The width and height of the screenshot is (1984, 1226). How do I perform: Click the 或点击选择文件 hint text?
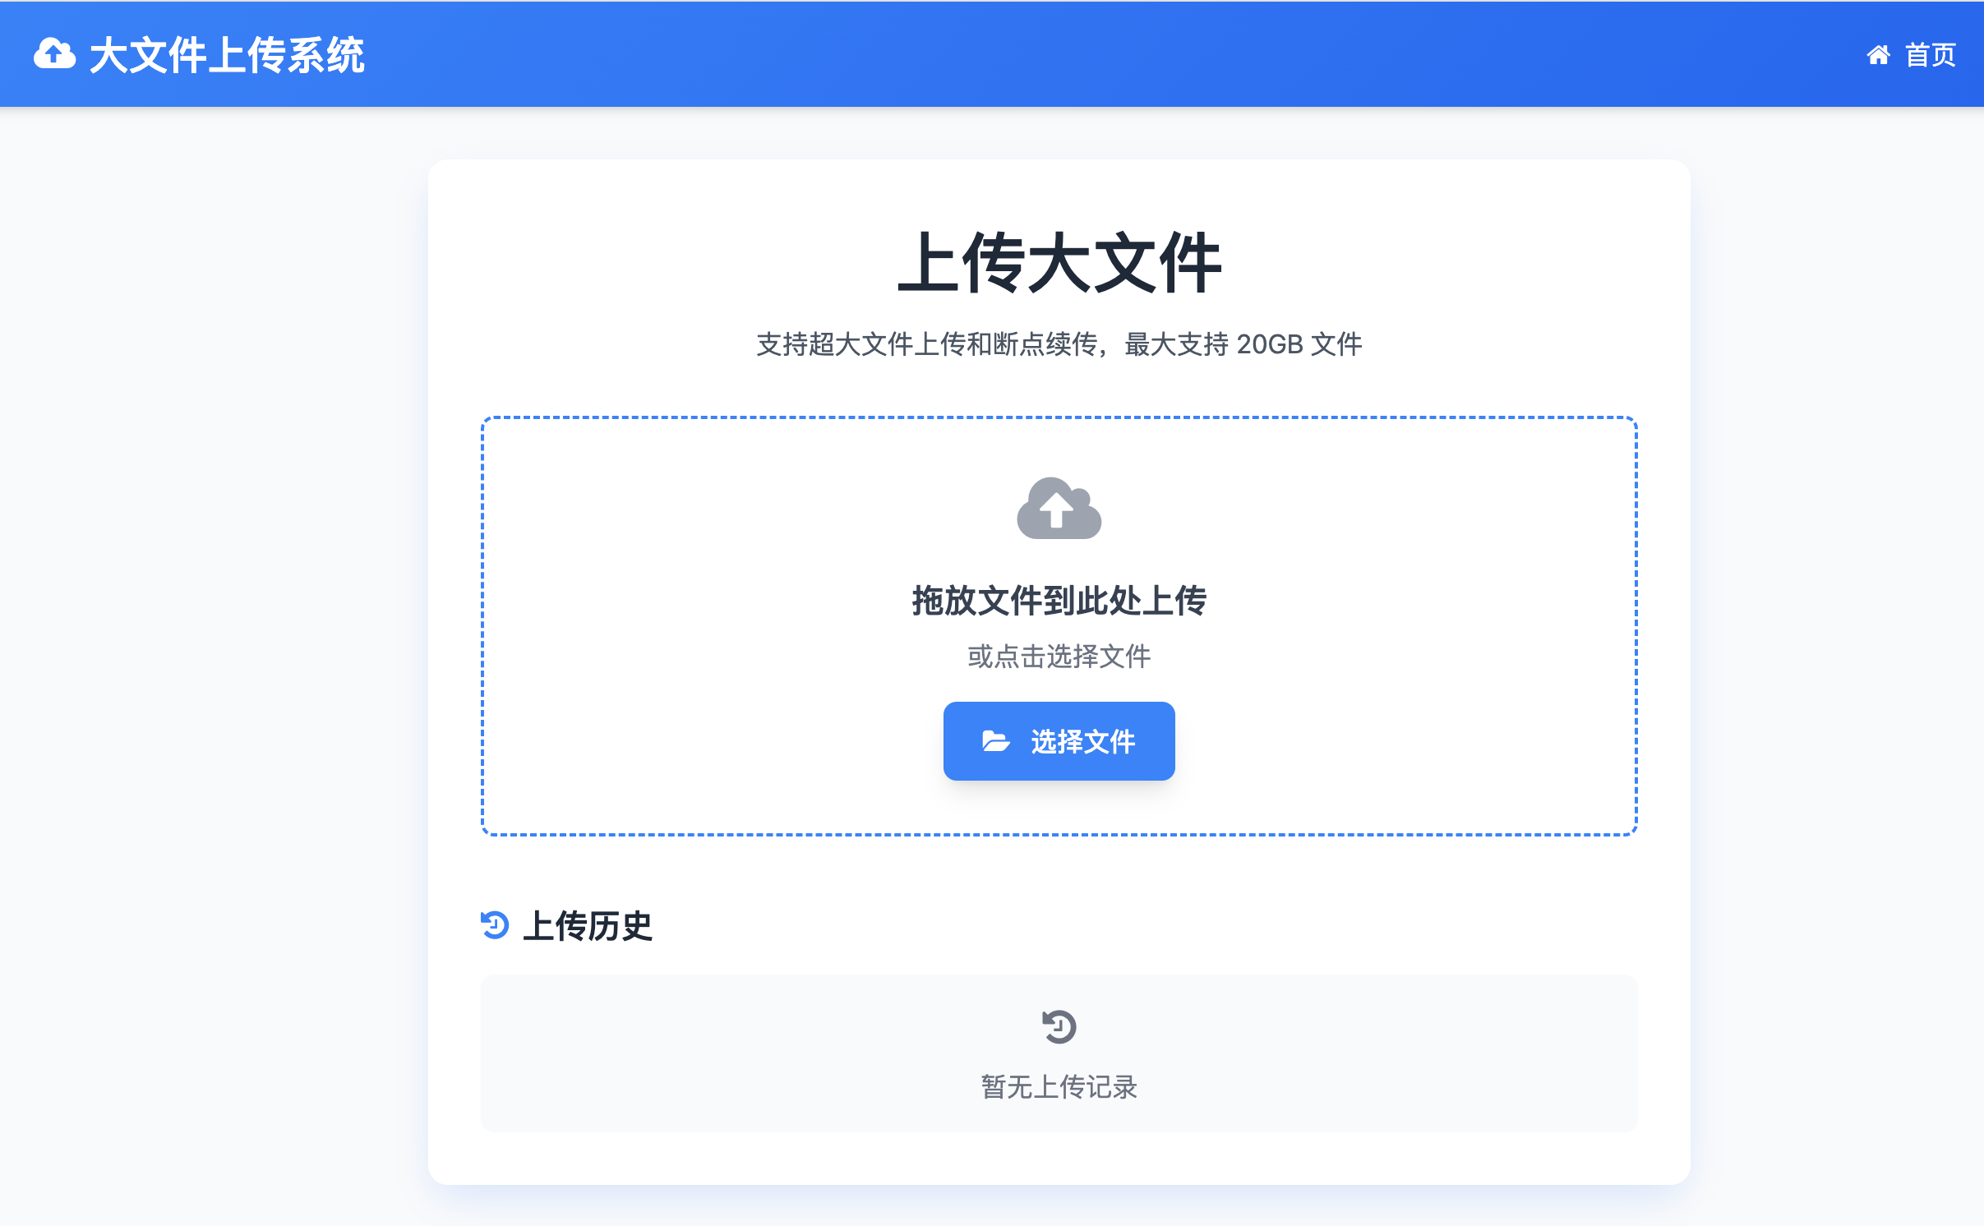coord(1059,657)
